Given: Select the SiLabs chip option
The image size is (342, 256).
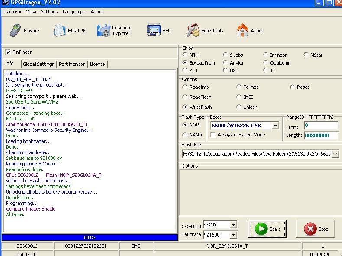Looking at the screenshot, I should tap(225, 55).
